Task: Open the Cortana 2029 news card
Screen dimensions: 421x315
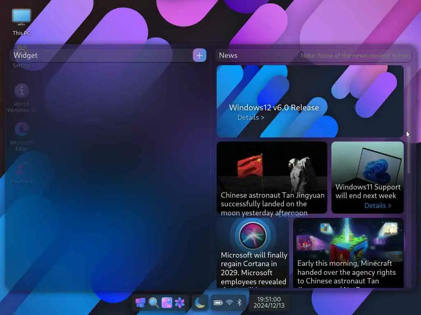Action: tap(253, 253)
